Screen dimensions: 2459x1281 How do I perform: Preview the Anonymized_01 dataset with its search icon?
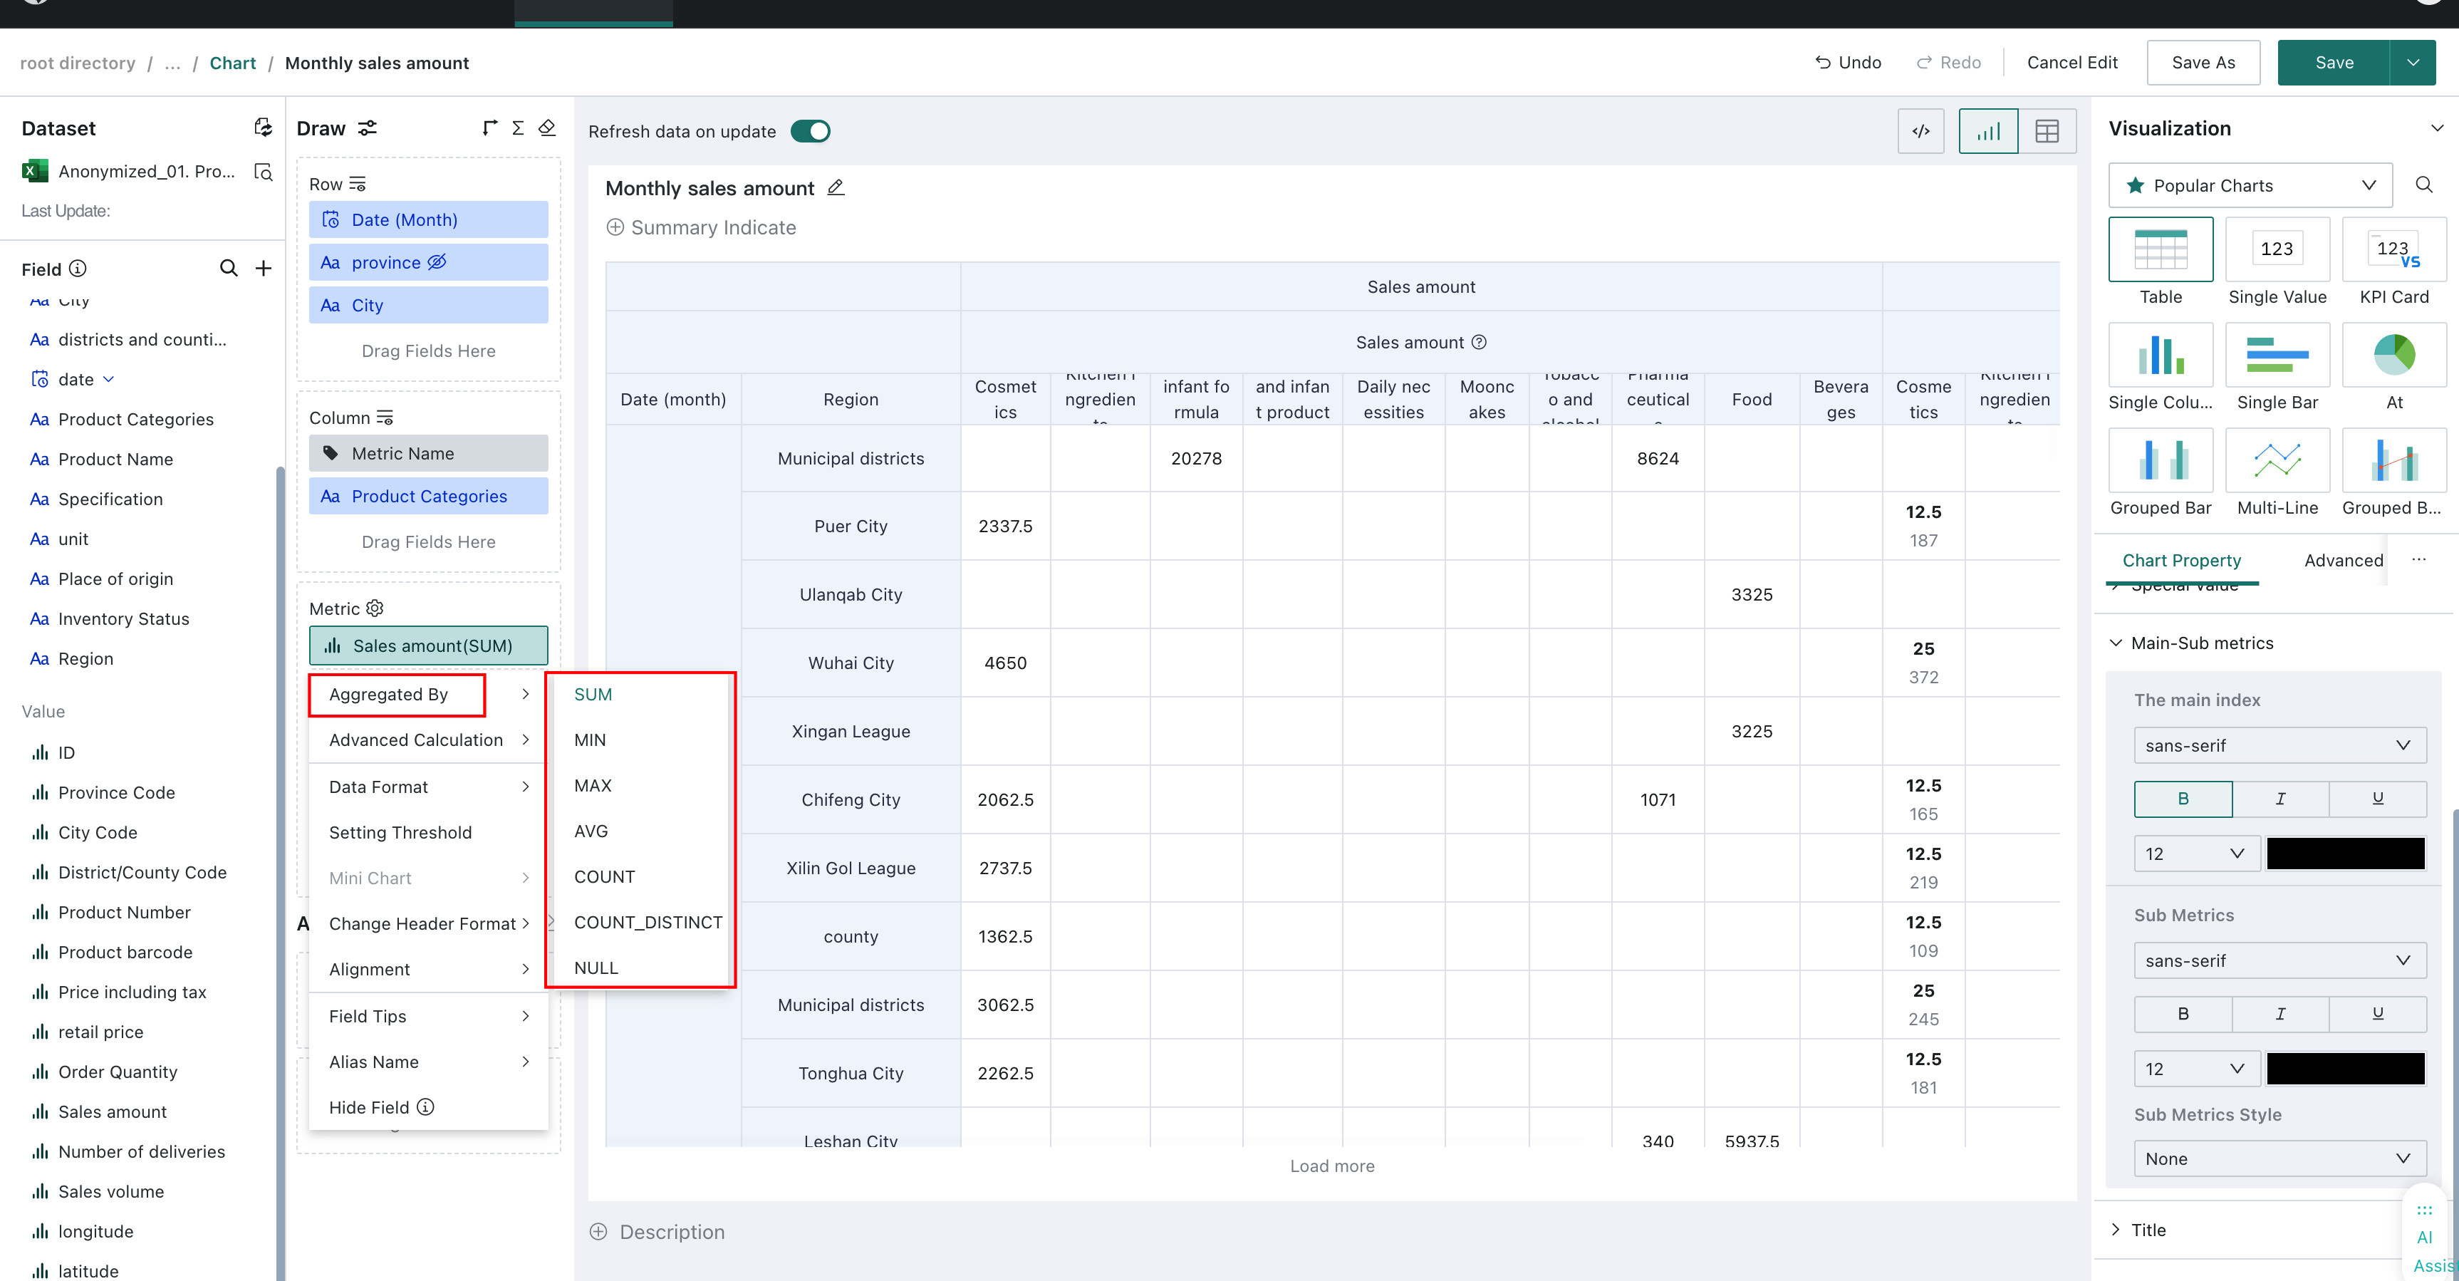263,172
